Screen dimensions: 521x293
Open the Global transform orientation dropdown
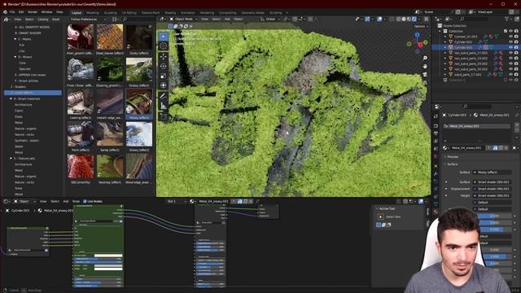[x=270, y=20]
